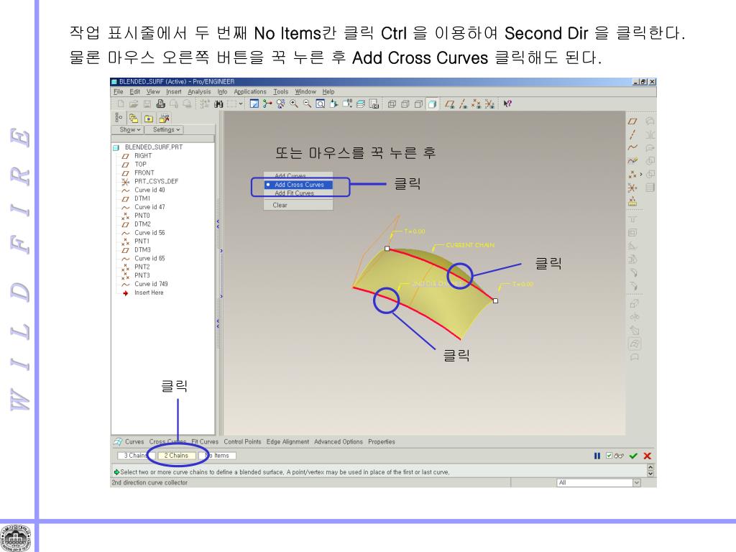Select BLENDED_SURF.PRT root in model tree
736x552 pixels.
pos(154,147)
